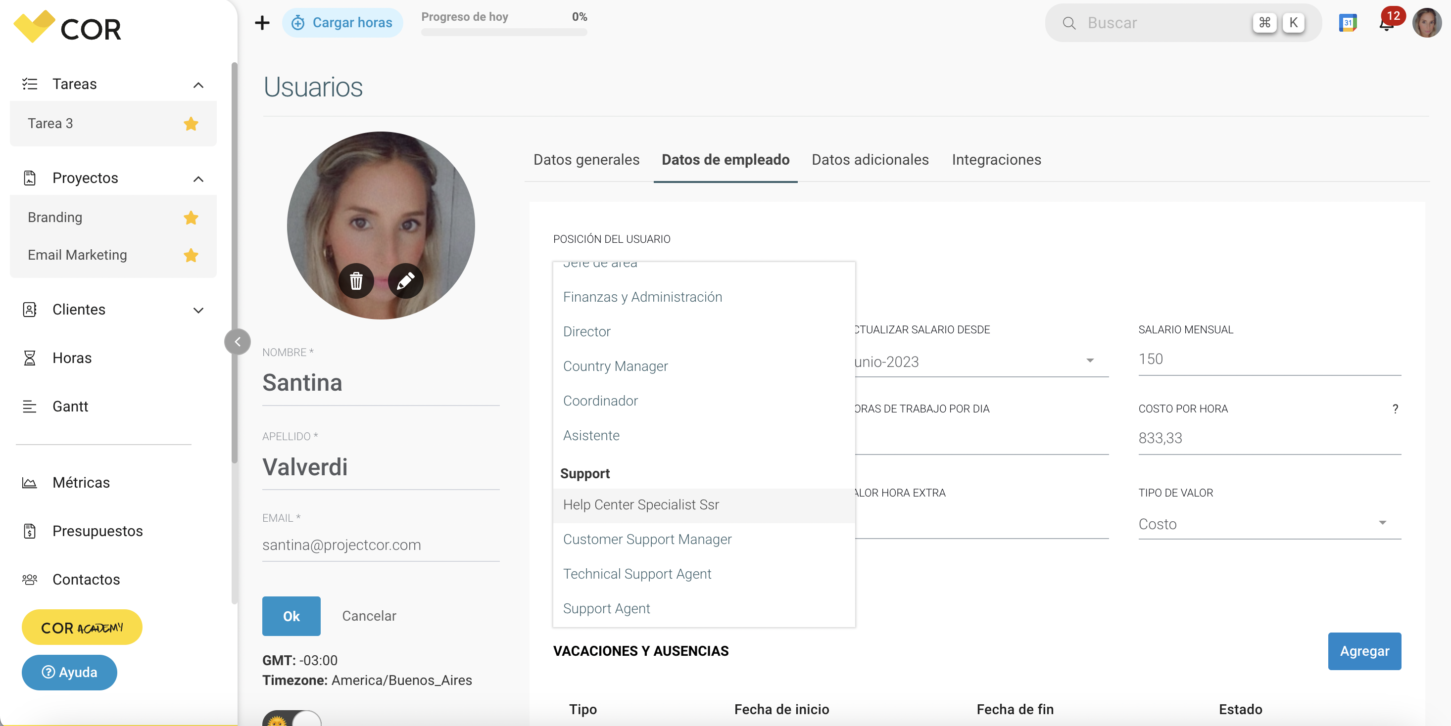
Task: Click the Costo por hora field
Action: click(1270, 438)
